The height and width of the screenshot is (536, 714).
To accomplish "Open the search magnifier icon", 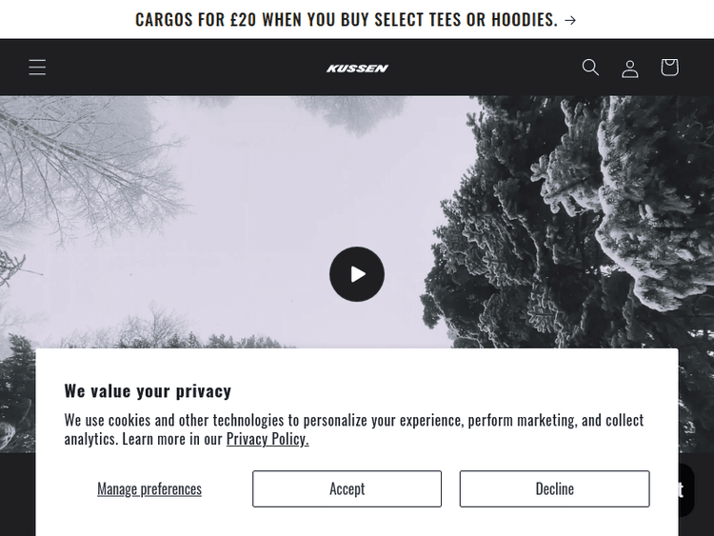I will [x=590, y=68].
